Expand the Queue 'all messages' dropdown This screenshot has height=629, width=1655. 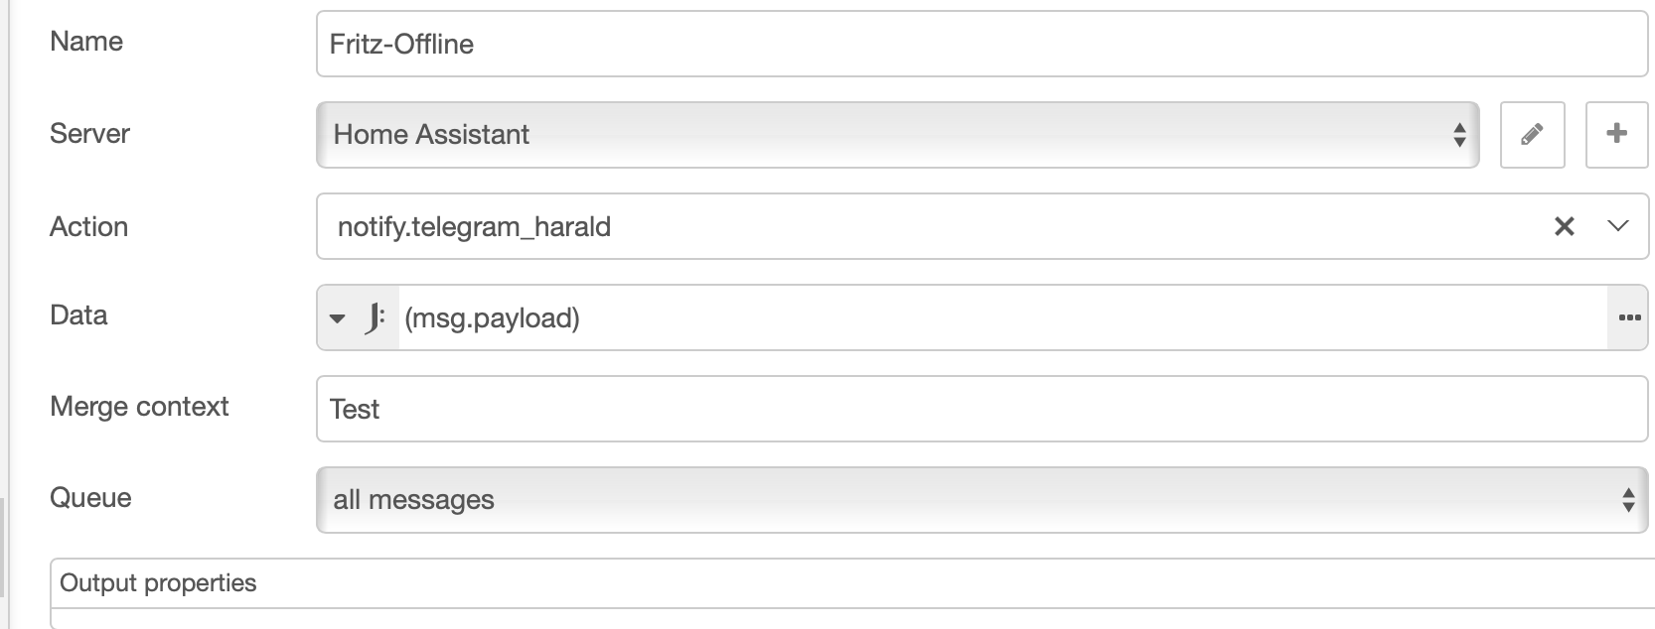[980, 500]
